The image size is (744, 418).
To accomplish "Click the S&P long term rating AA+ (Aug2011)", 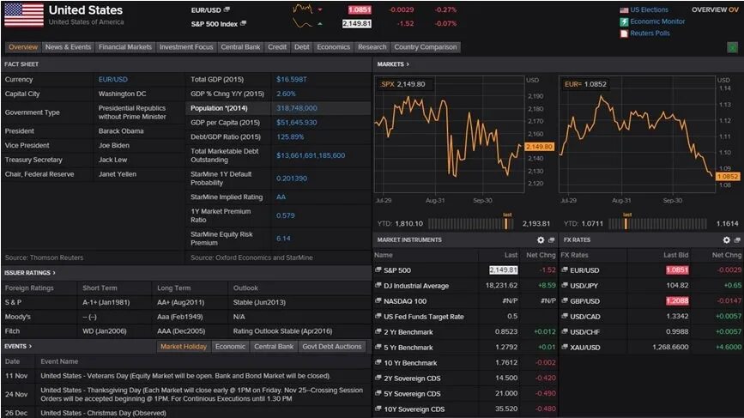I will (x=181, y=302).
